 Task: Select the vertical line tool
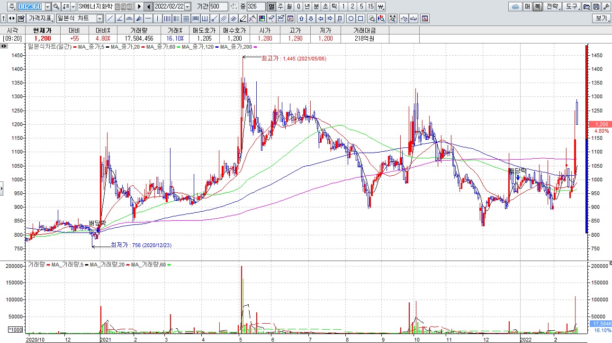[157, 18]
